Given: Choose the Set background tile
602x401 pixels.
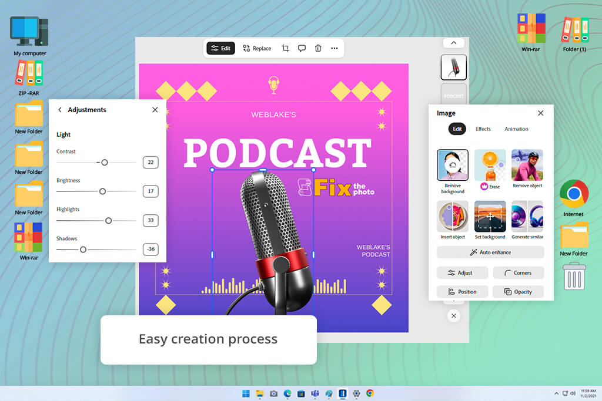Looking at the screenshot, I should point(490,220).
